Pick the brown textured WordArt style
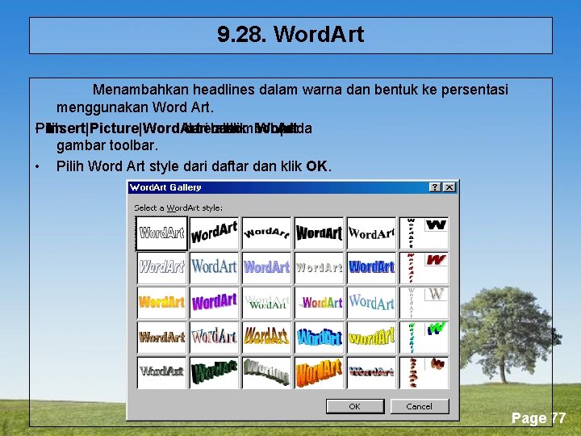This screenshot has width=581, height=436. (x=161, y=337)
